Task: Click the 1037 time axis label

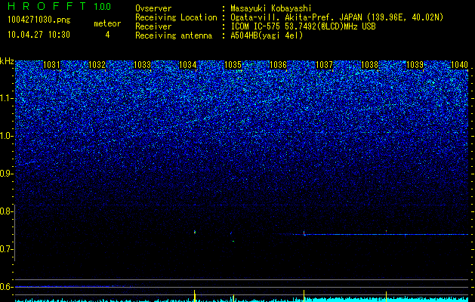Action: (x=324, y=65)
